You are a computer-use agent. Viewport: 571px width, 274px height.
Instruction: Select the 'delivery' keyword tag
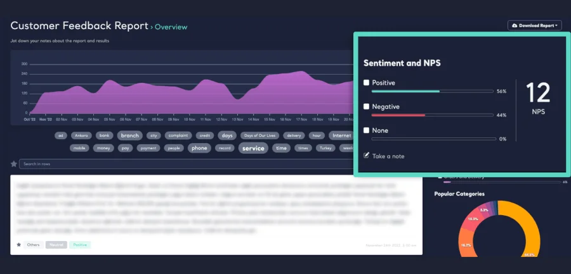point(294,135)
